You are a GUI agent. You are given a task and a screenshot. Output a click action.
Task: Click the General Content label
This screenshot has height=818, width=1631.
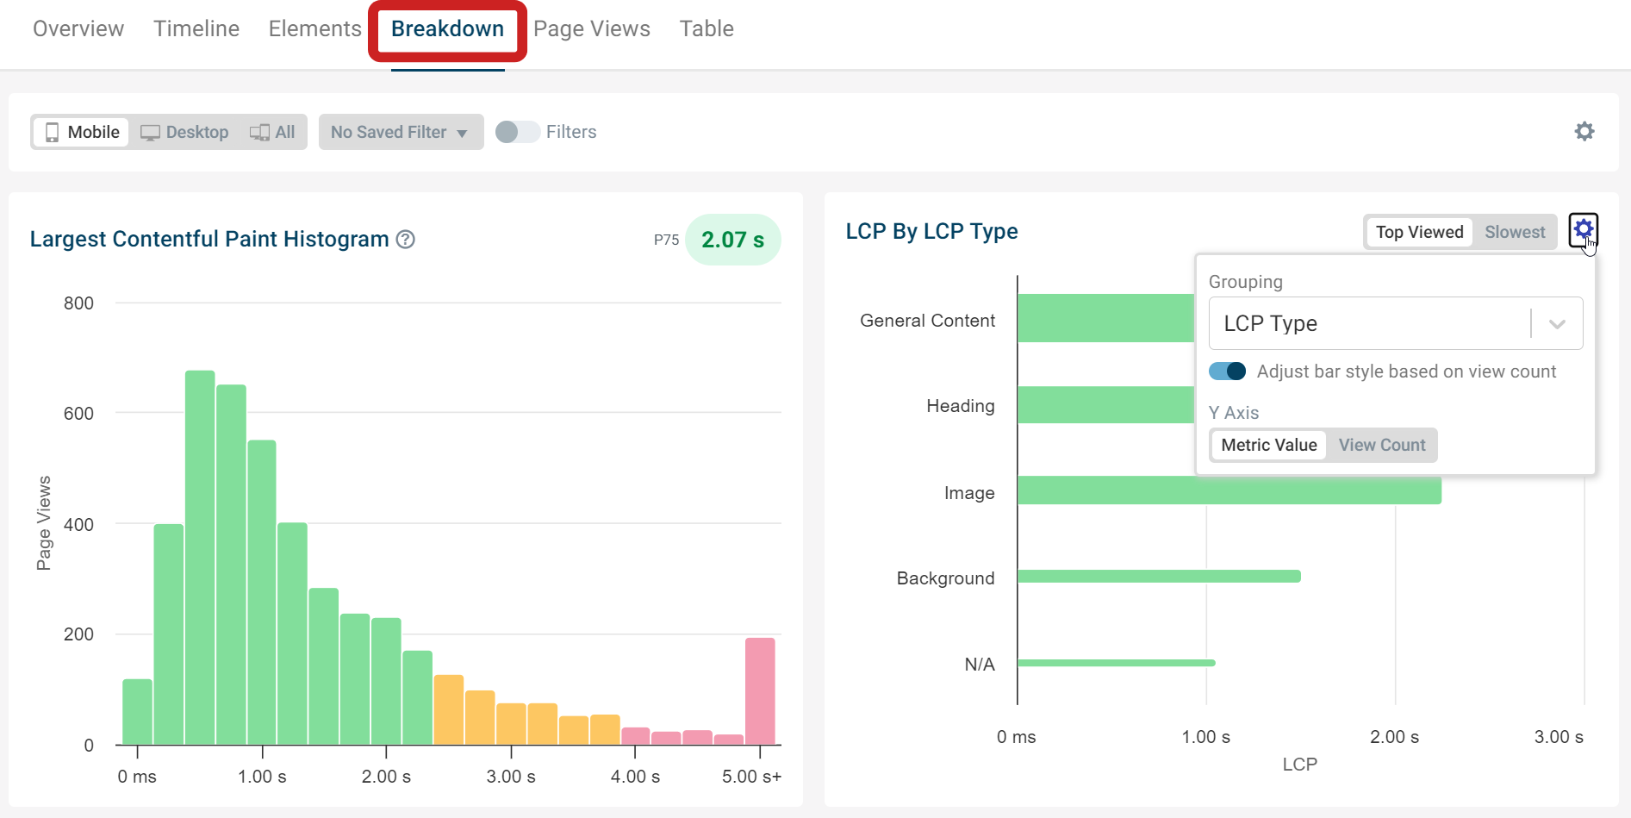pos(927,321)
